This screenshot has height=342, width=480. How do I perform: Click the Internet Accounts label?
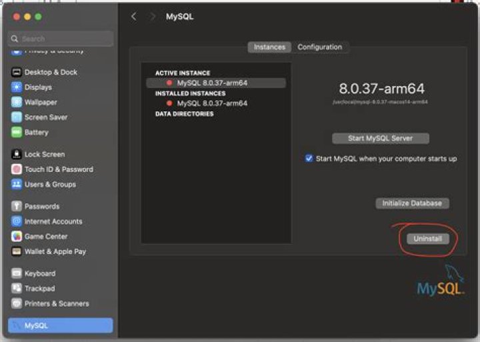coord(53,221)
